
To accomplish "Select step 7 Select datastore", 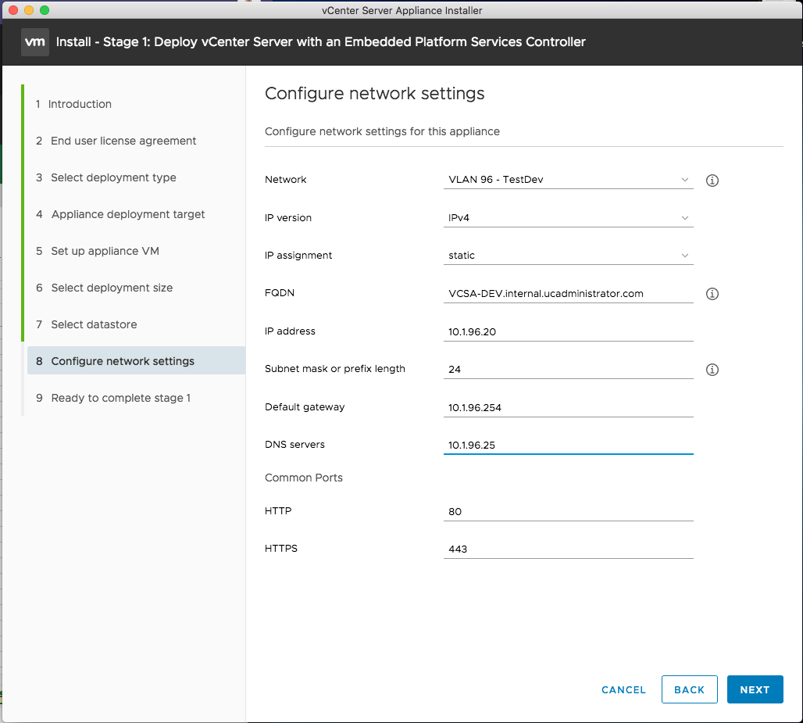I will coord(94,324).
